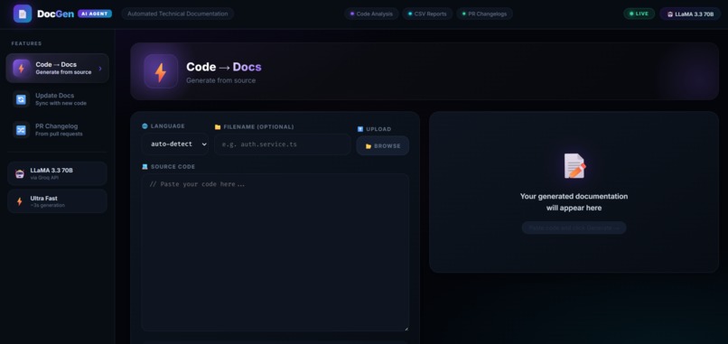This screenshot has width=728, height=344.
Task: Click the Filename folder icon
Action: [x=218, y=126]
